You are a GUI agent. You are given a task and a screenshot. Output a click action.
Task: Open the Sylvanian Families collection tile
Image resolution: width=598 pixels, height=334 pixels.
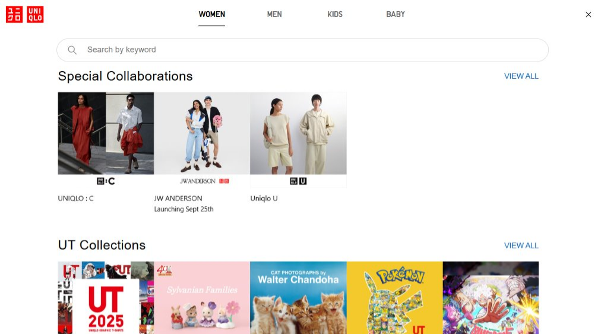pos(202,297)
